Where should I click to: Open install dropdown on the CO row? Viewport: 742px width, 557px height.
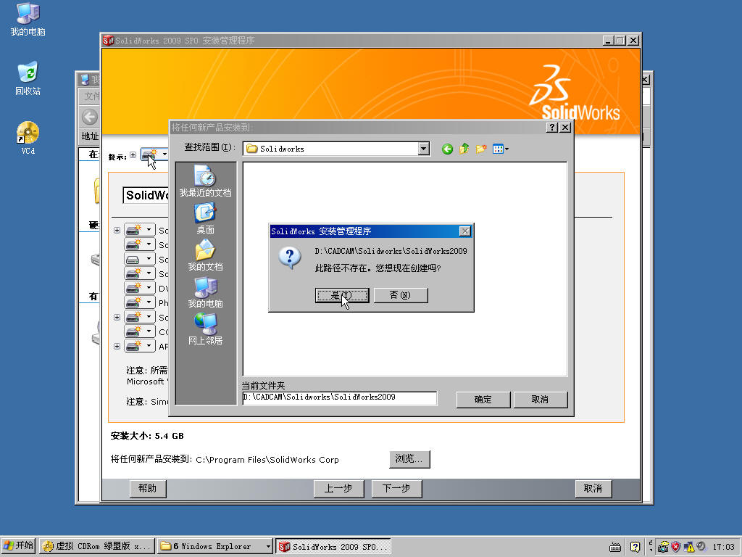pyautogui.click(x=149, y=331)
